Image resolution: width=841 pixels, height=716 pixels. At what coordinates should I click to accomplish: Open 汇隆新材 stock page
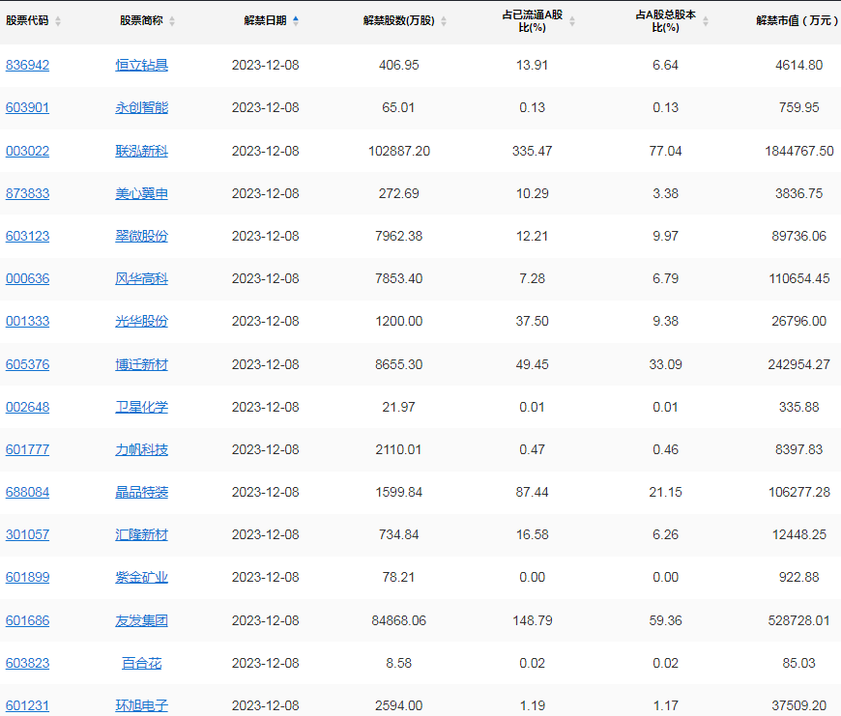141,535
